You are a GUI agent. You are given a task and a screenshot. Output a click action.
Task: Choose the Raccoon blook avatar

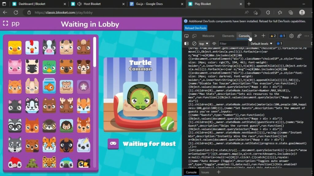[15, 125]
